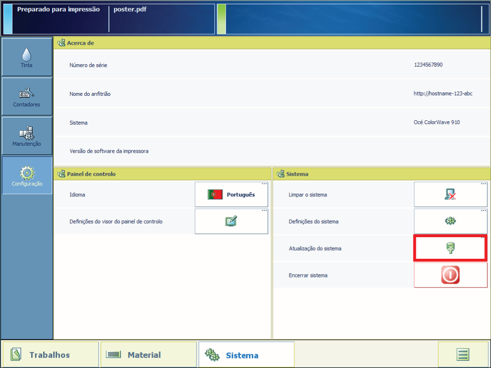Change Idioma with the Português flag button
Viewport: 491px width, 368px height.
232,195
